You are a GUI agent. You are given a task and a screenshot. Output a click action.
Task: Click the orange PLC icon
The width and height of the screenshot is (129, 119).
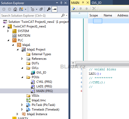14,40
